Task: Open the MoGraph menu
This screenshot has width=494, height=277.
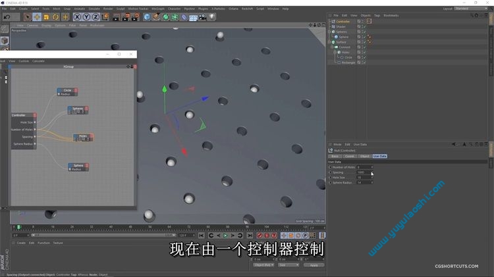Action: click(x=158, y=9)
